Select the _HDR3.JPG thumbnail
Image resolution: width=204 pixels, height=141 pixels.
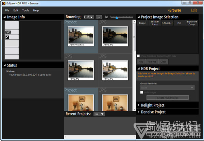point(115,70)
